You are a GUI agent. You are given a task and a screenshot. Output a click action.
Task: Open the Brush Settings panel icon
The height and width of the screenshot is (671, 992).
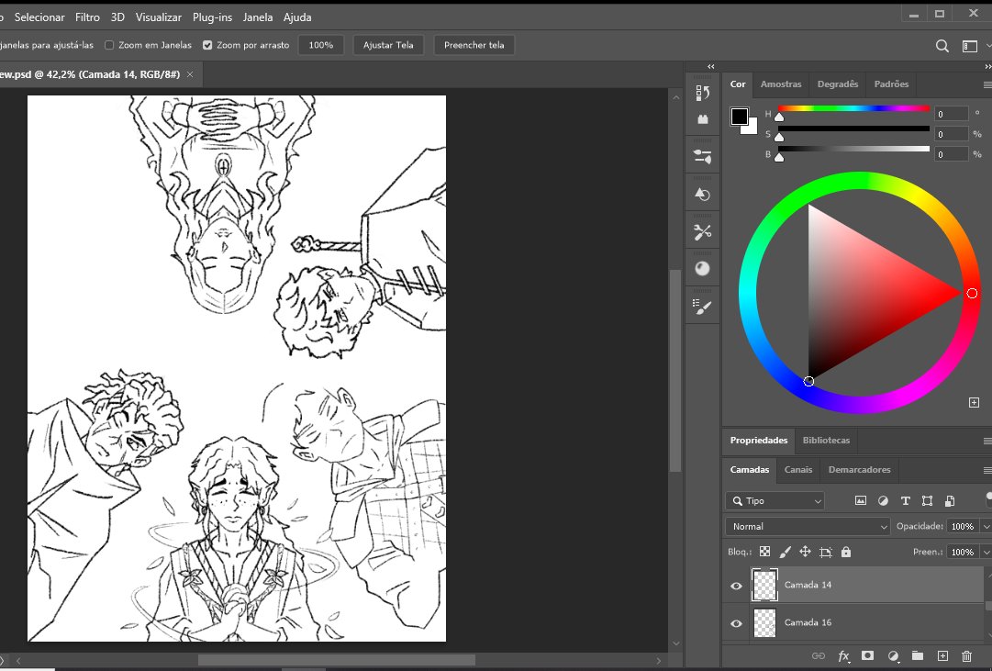[702, 156]
